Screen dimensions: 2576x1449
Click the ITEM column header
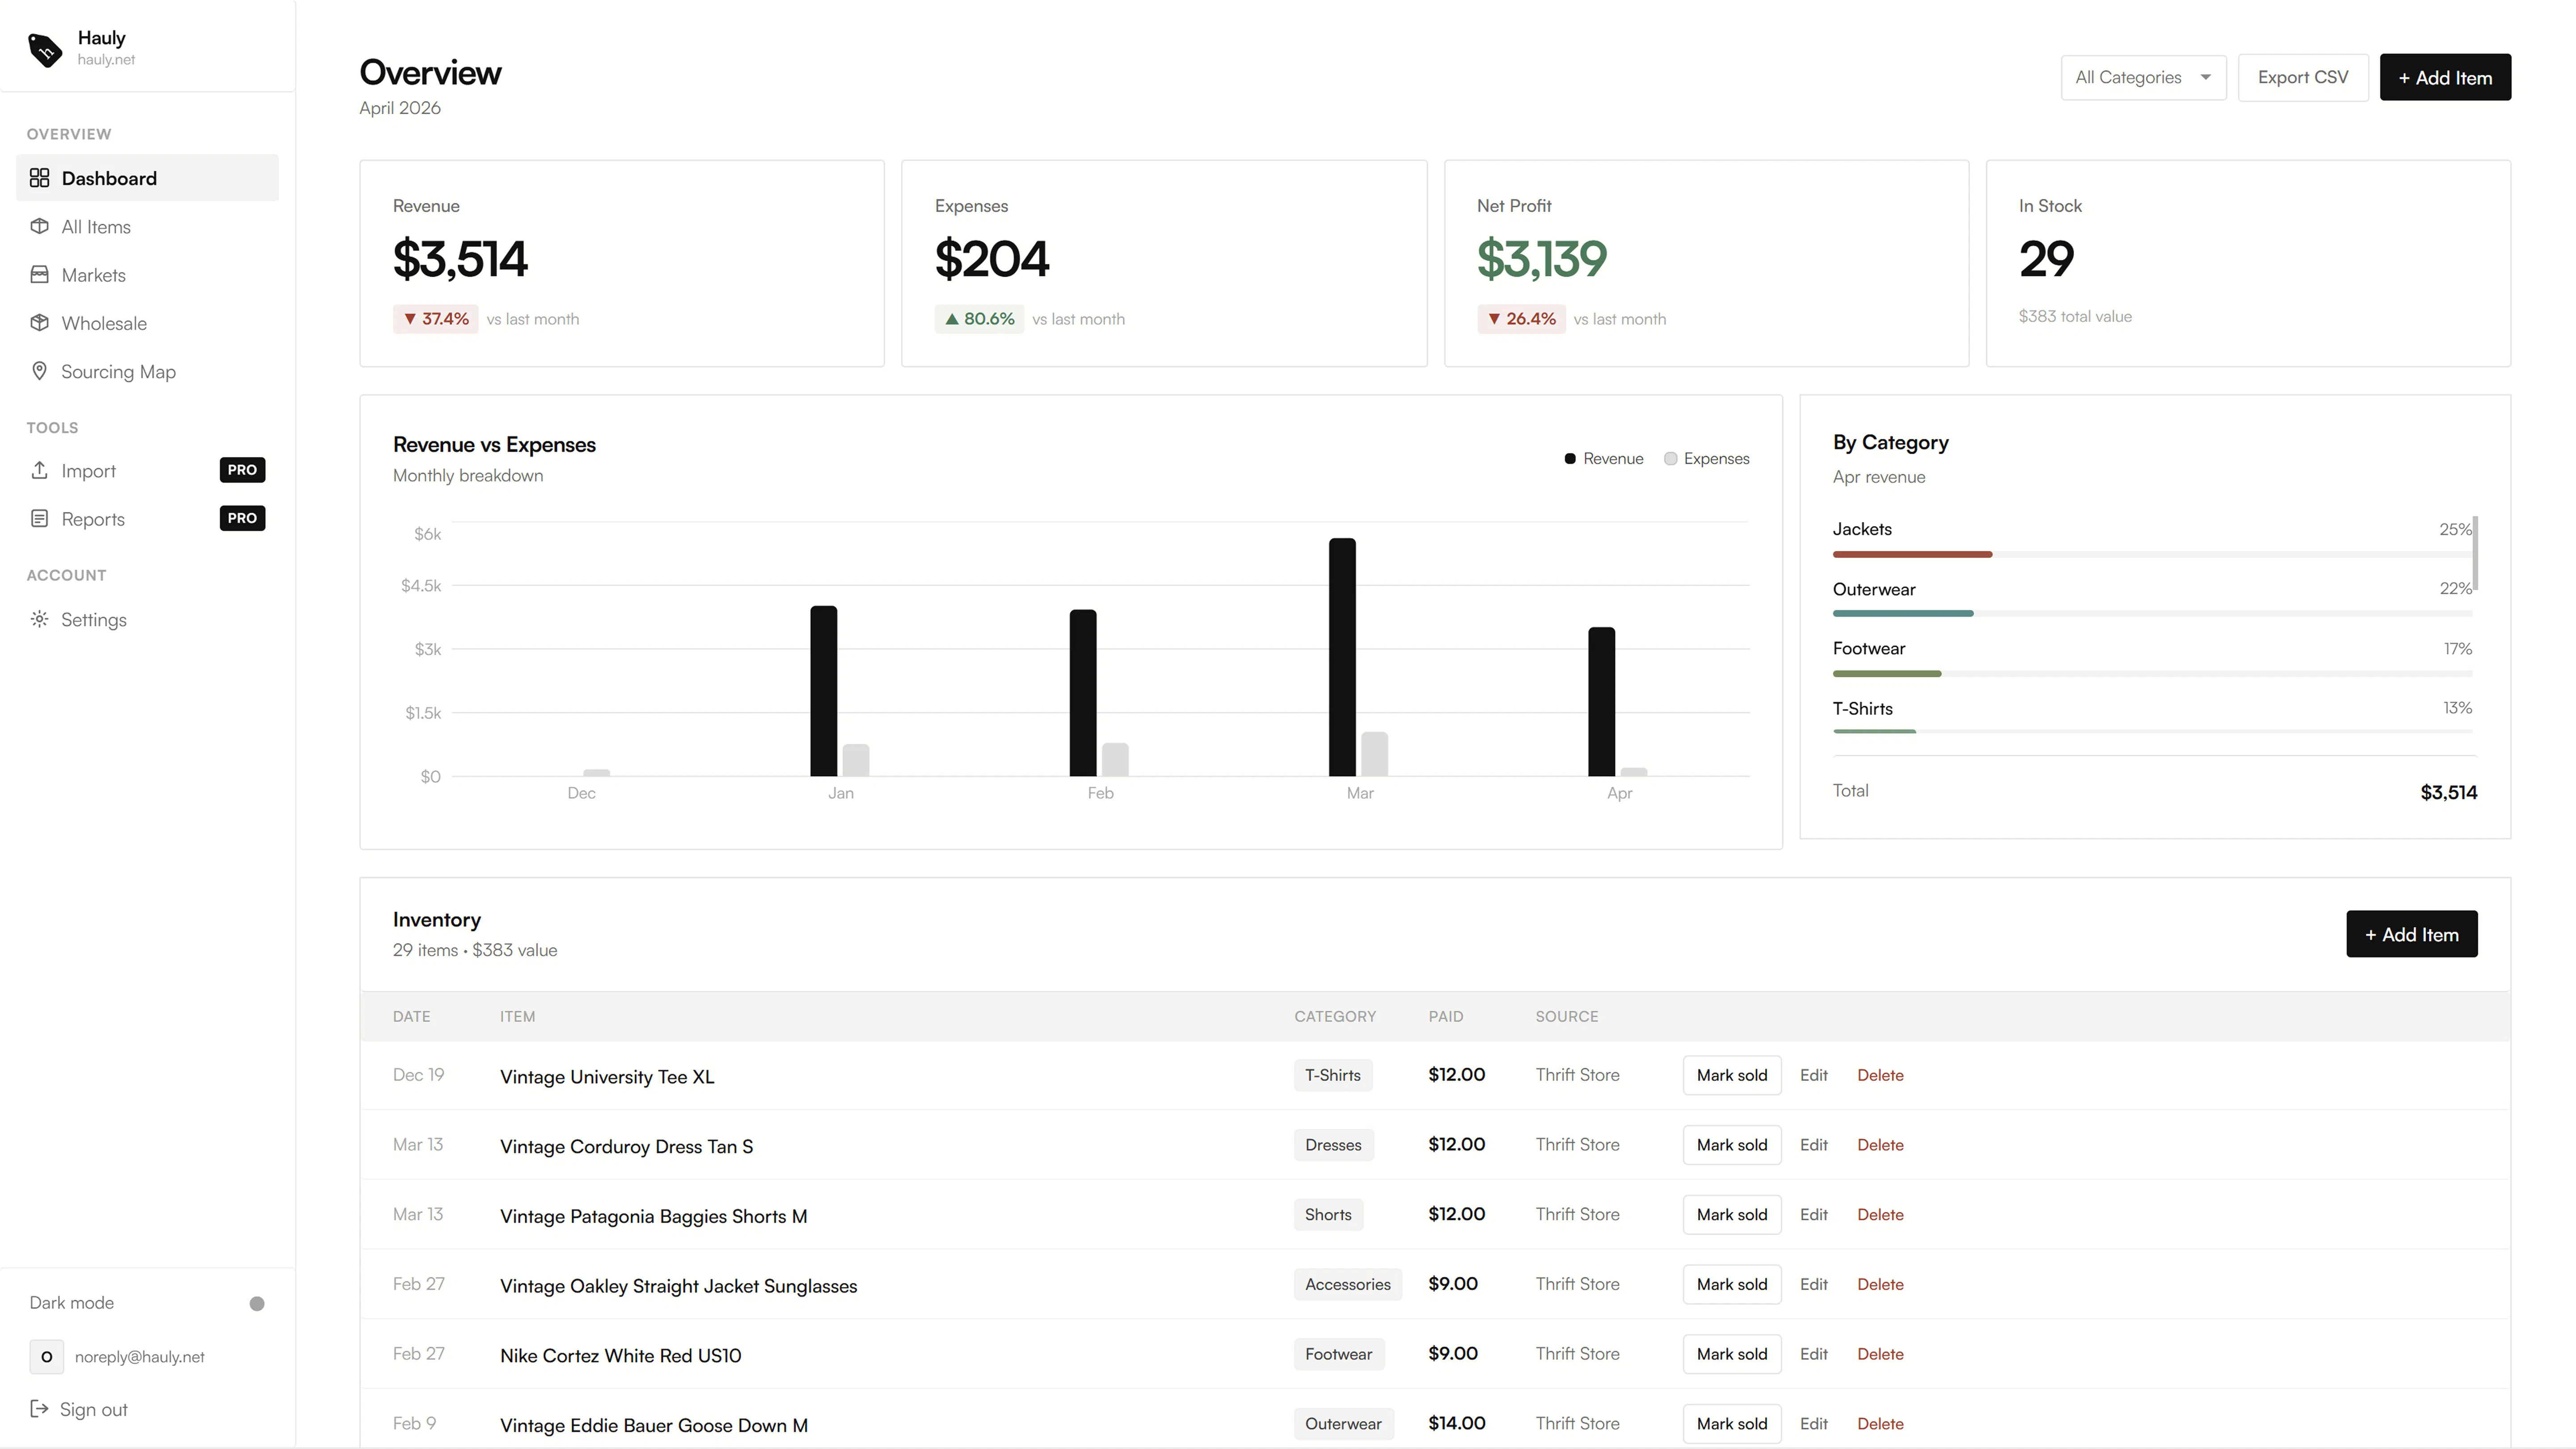(518, 1016)
